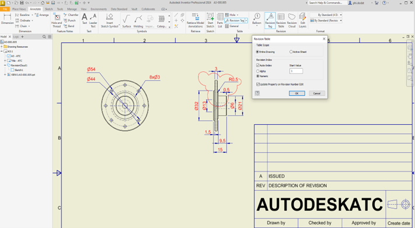Collapse the RevisionCloud1 node

click(x=5, y=65)
